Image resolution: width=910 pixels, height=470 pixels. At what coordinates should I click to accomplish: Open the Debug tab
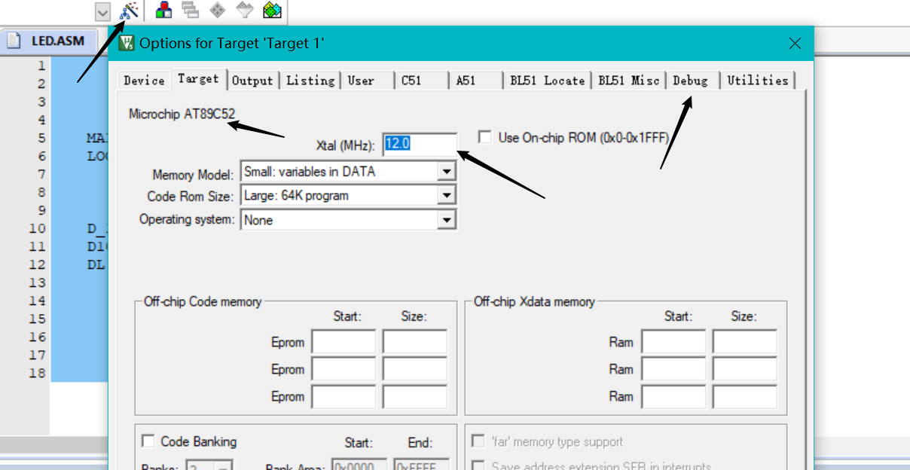click(691, 81)
